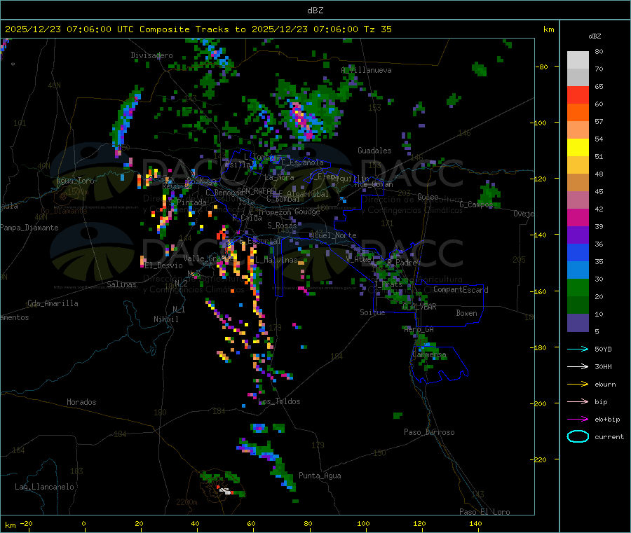Click the Paso_El_Loro place label
631x533 pixels.
coord(484,512)
